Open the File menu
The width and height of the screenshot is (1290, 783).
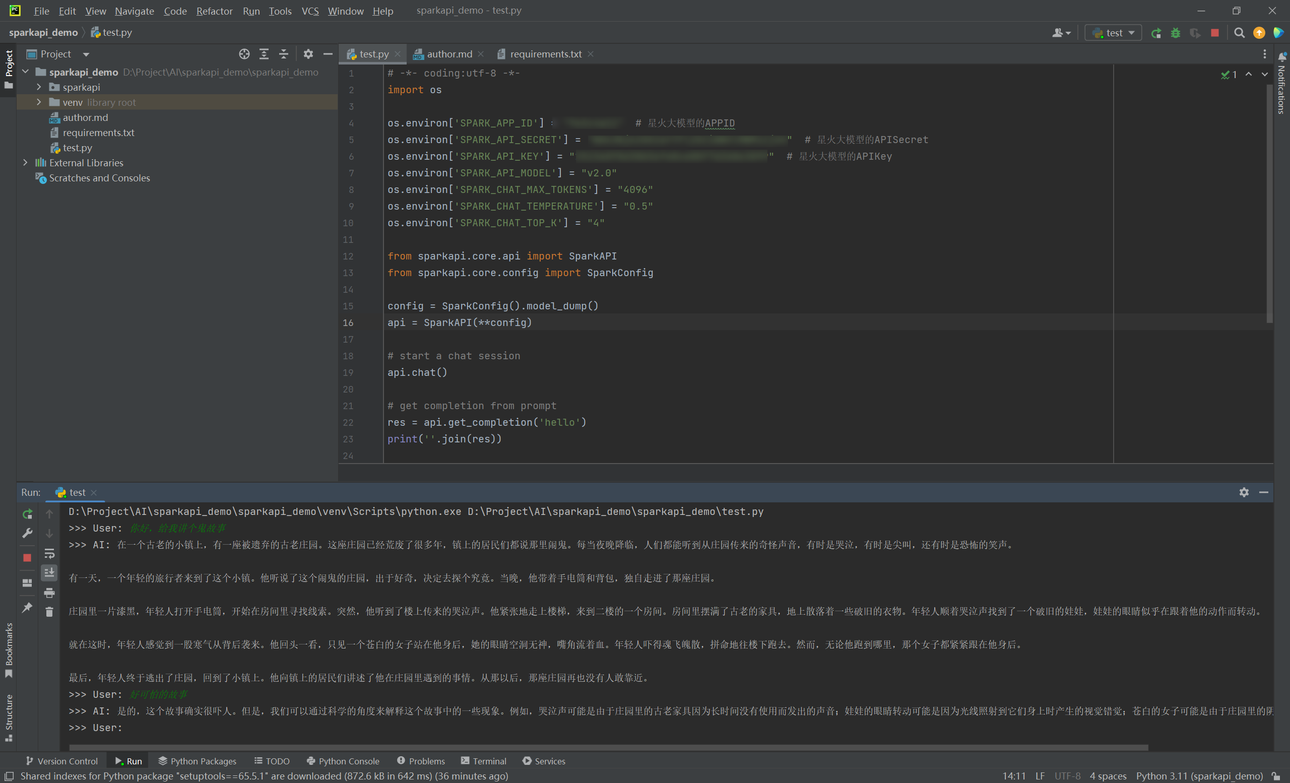coord(41,11)
